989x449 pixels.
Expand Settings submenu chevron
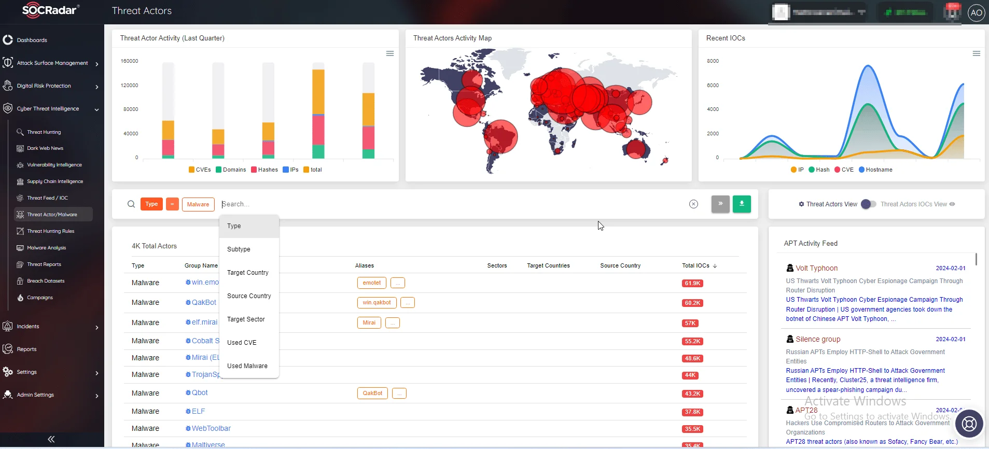(97, 373)
